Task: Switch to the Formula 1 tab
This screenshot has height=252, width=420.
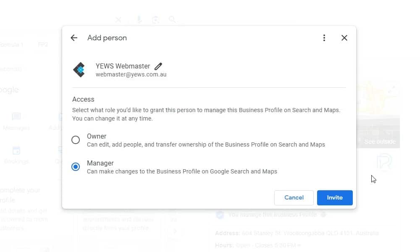Action: coord(12,45)
